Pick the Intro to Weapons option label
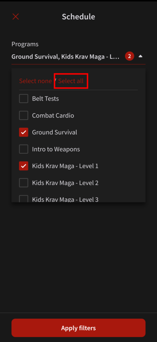Image resolution: width=157 pixels, height=342 pixels. [x=56, y=149]
